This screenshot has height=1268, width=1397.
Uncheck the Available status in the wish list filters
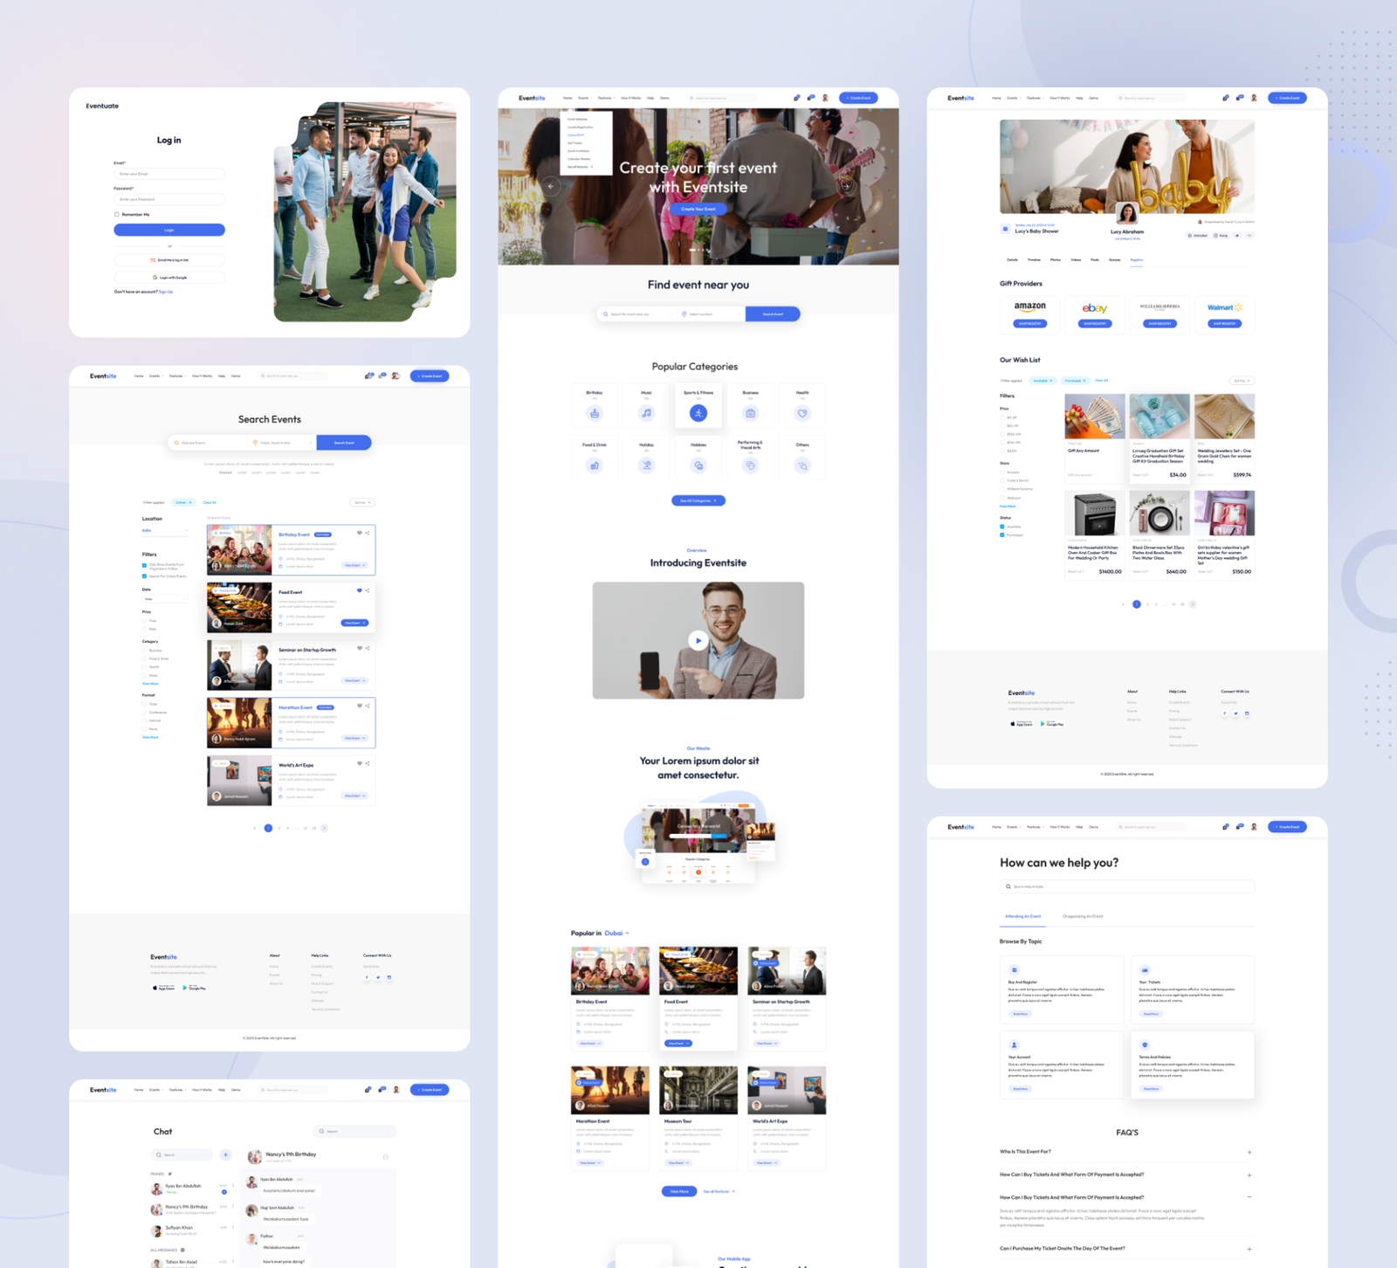point(1001,527)
